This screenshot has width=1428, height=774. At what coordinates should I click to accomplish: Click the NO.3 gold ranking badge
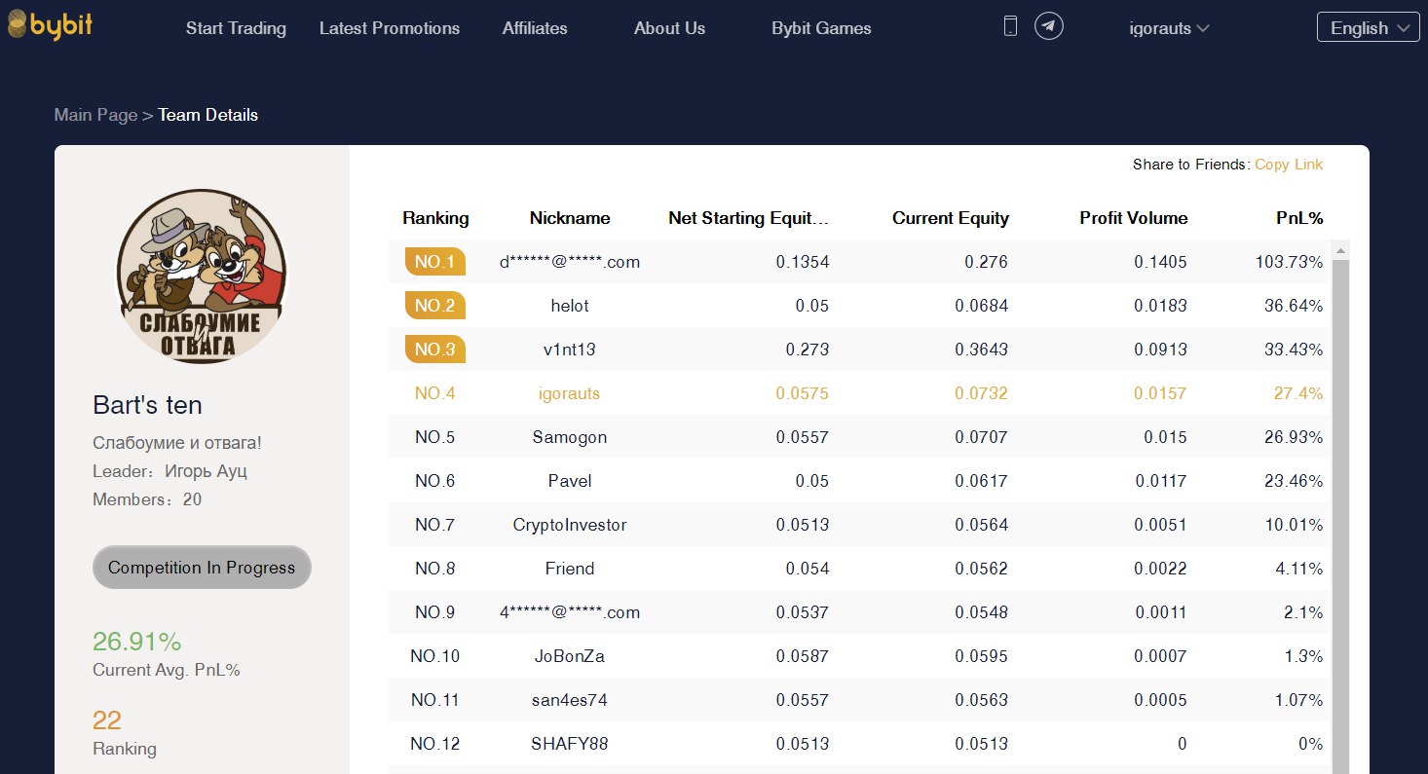click(x=434, y=350)
